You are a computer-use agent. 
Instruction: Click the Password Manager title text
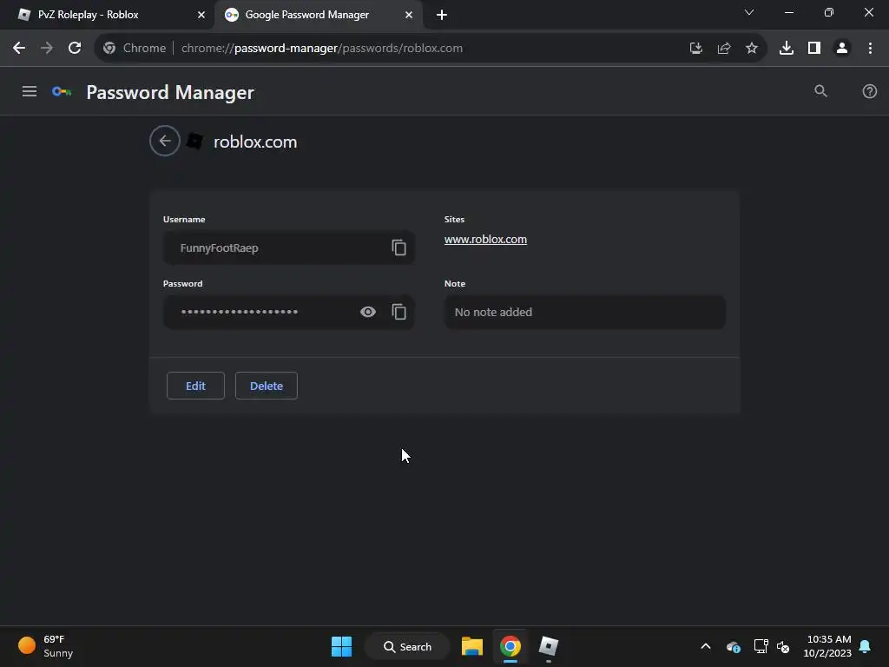point(170,92)
